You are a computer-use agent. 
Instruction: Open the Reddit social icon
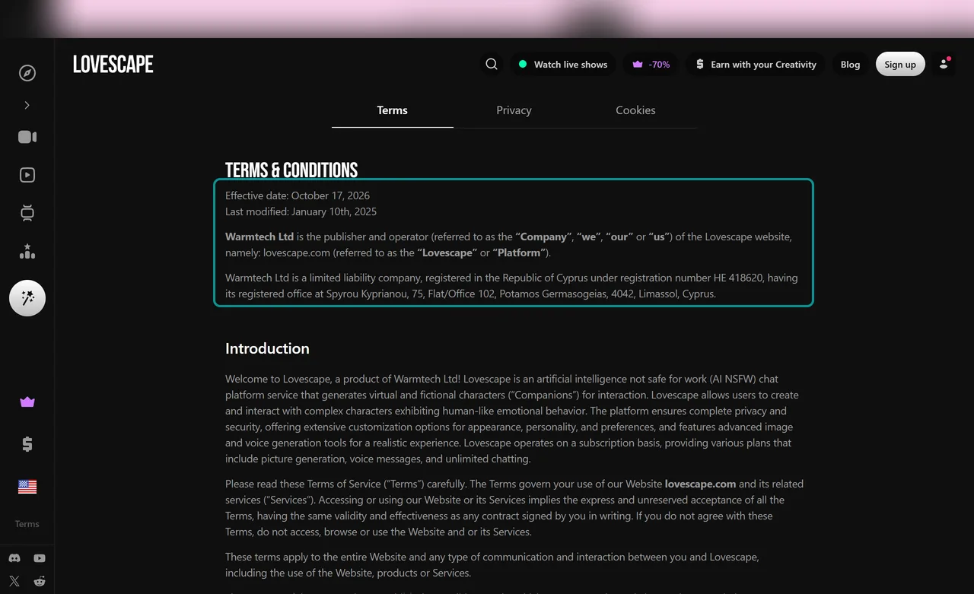pos(40,581)
